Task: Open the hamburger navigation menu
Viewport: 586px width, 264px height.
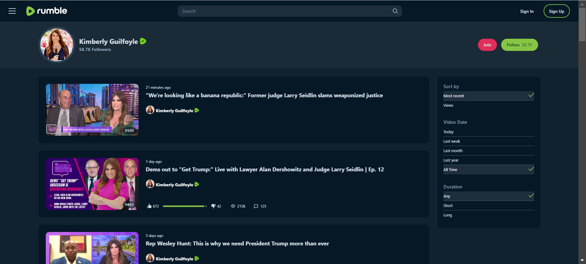Action: click(12, 11)
